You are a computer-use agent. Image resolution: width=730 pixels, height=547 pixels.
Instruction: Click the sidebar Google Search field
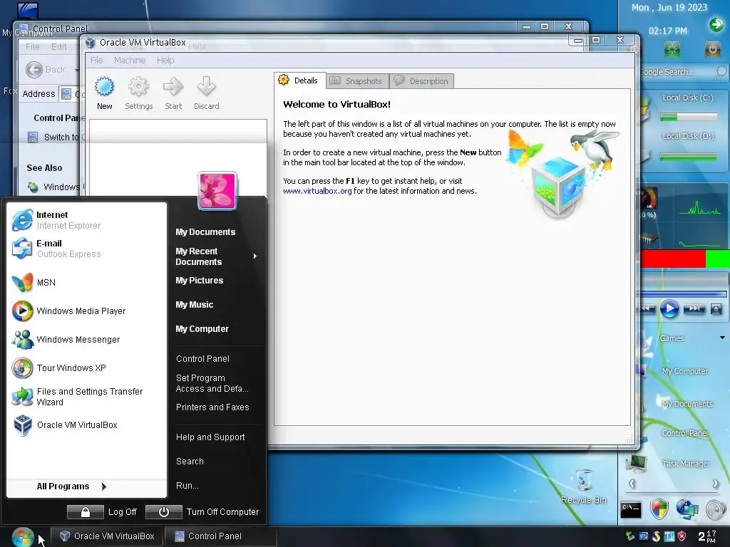pyautogui.click(x=677, y=72)
